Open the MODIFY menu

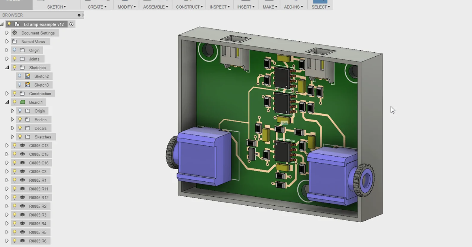(125, 6)
